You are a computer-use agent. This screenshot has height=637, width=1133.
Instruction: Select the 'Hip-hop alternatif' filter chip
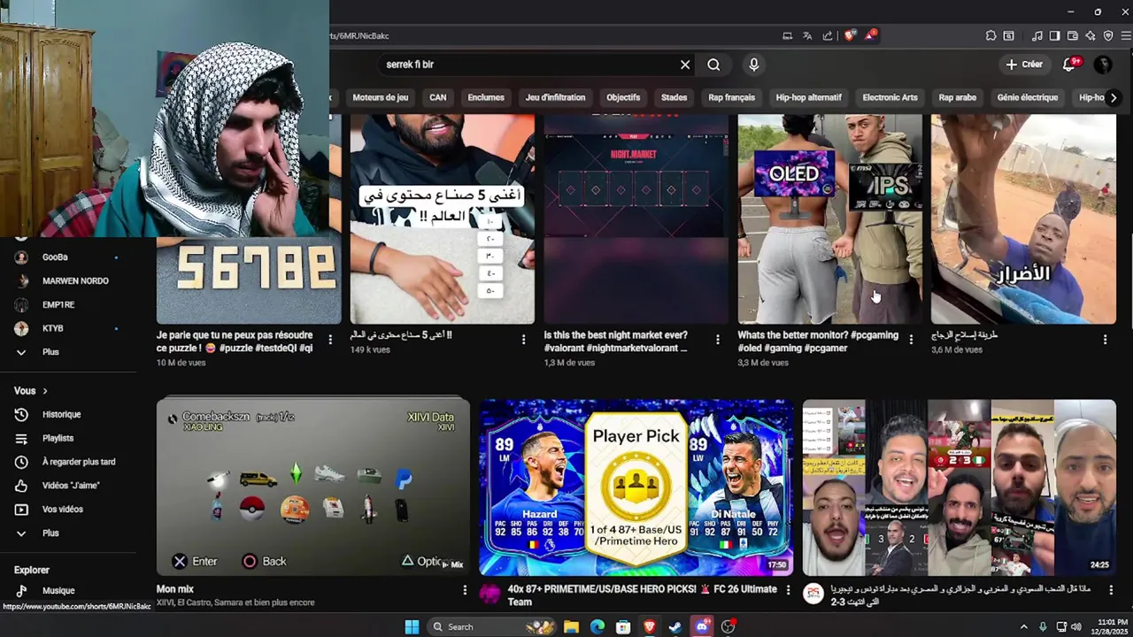[x=809, y=97]
